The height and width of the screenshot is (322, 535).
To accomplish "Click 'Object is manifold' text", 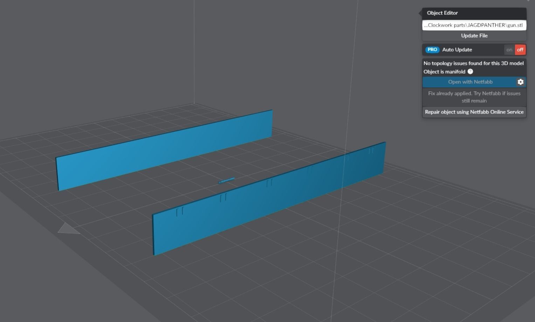I will pos(444,72).
